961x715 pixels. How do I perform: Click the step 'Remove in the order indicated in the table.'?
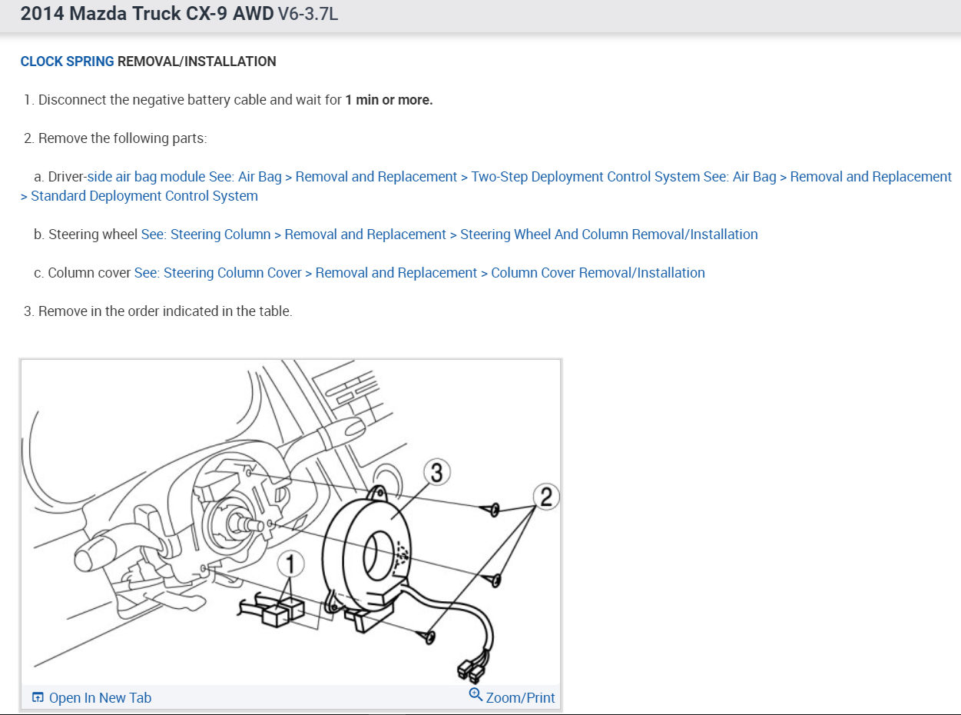coord(165,311)
